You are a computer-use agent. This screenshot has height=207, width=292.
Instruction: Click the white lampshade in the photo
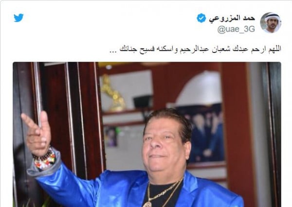[199, 88]
